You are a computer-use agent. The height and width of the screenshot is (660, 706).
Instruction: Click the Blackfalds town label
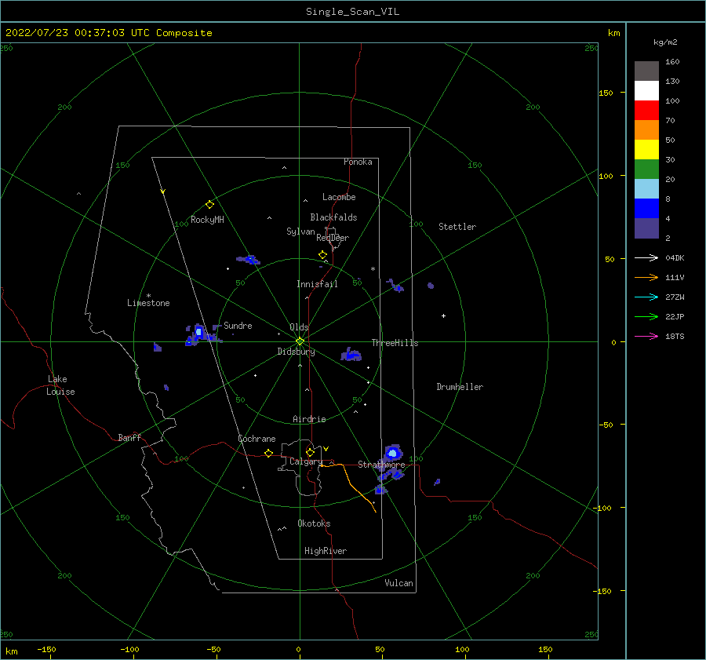coord(333,217)
